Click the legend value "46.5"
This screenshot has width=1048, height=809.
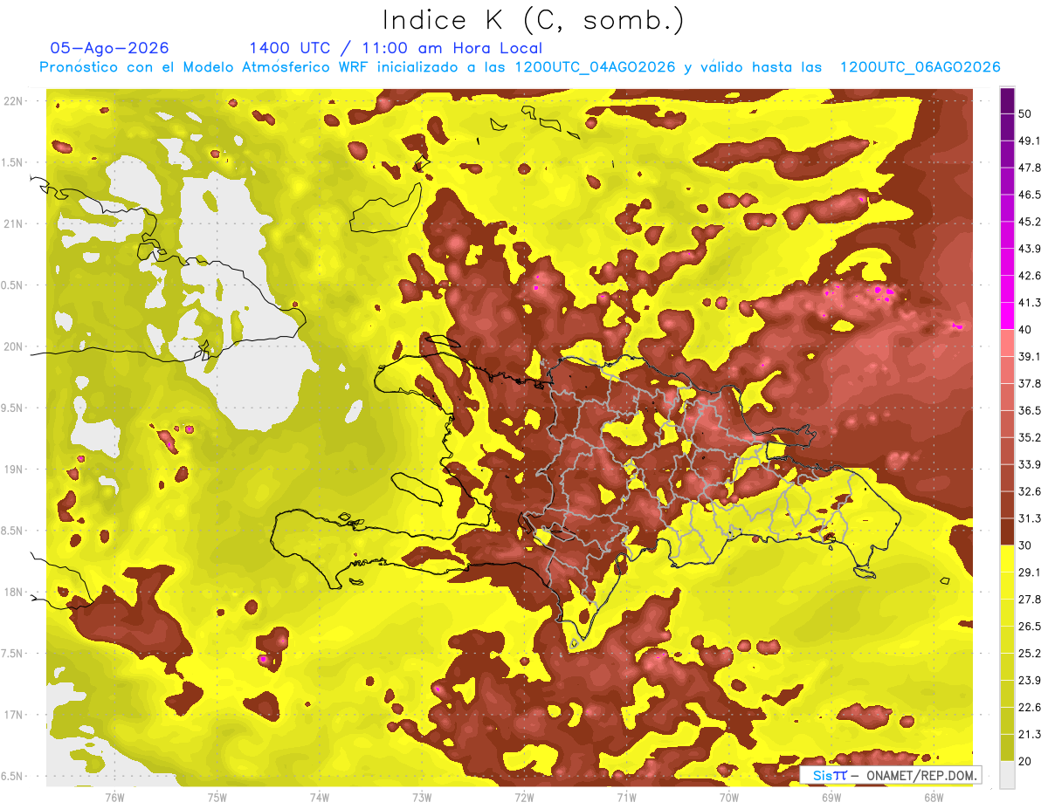coord(1030,195)
